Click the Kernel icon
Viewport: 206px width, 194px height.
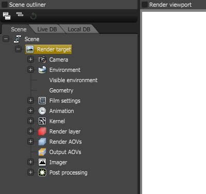(x=42, y=121)
